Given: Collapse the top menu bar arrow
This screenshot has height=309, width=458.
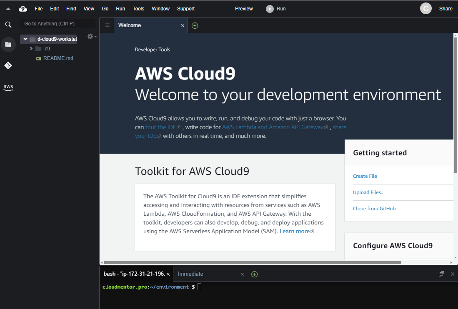Looking at the screenshot, I should (8, 9).
